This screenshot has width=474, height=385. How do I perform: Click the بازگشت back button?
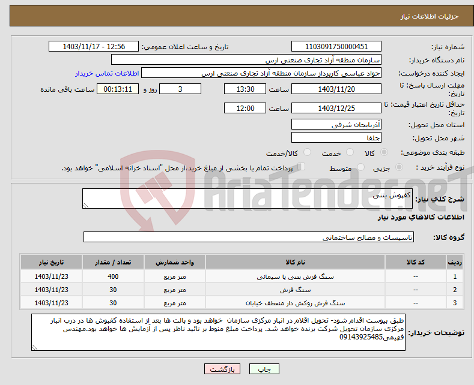coord(222,369)
